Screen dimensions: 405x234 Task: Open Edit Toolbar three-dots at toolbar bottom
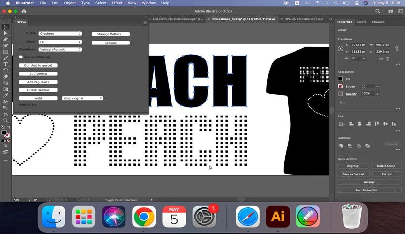coord(5,161)
